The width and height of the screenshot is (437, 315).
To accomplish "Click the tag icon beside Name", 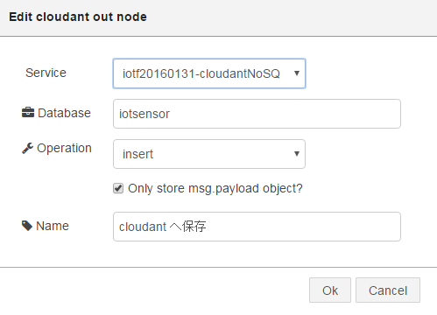I will [x=27, y=226].
